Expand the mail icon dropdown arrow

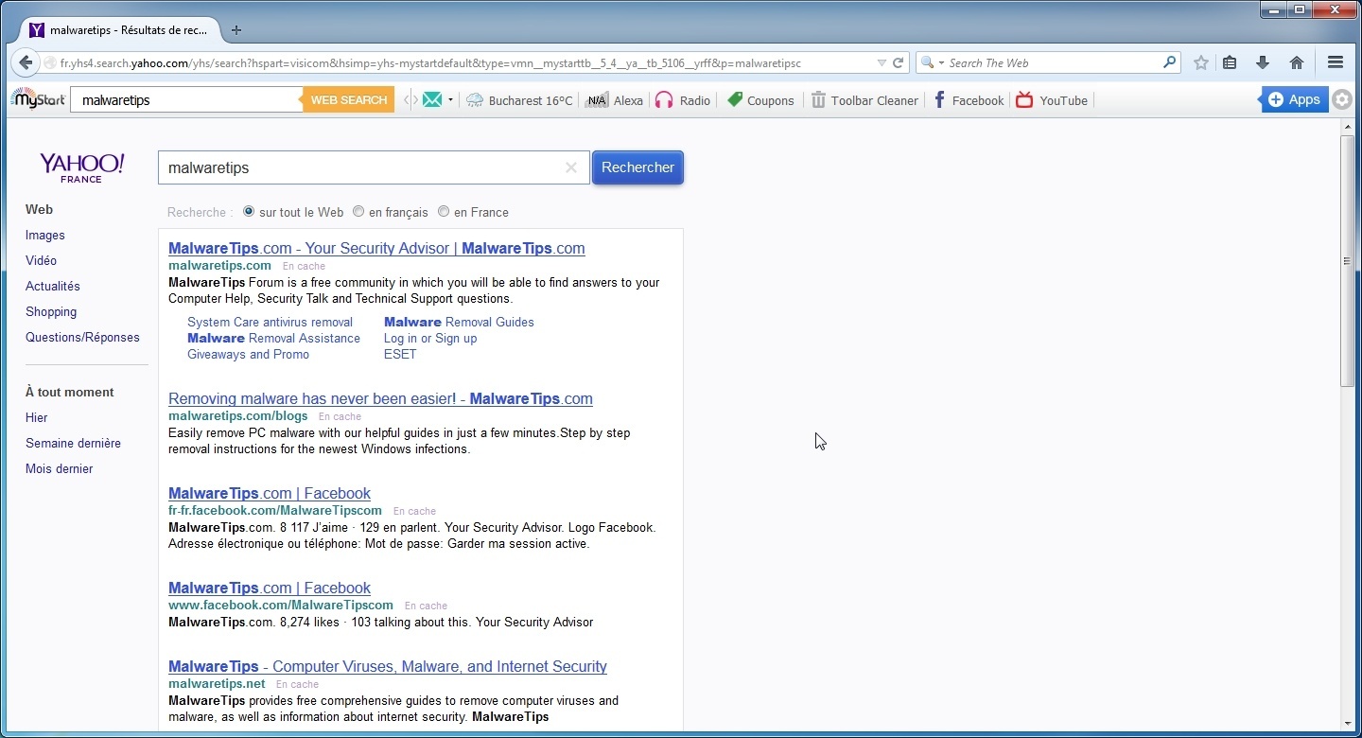[450, 100]
